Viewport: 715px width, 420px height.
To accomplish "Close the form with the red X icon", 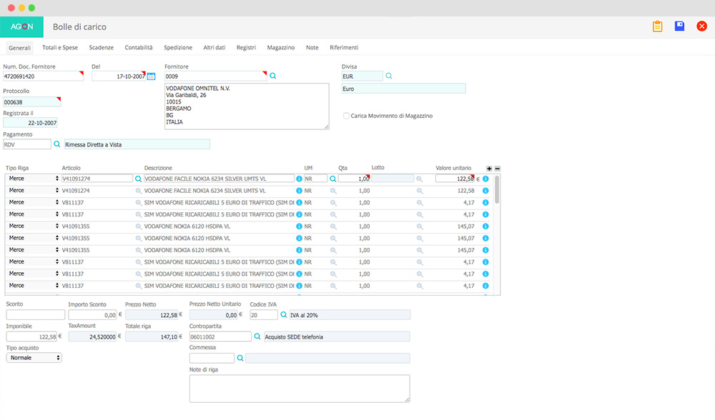I will tap(702, 26).
